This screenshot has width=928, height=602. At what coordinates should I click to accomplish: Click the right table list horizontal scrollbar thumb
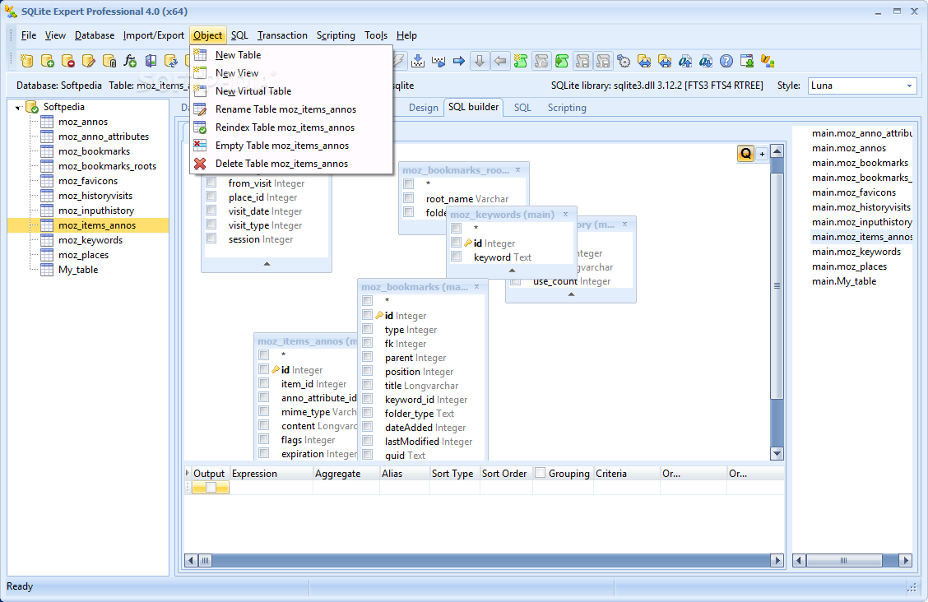coord(844,560)
